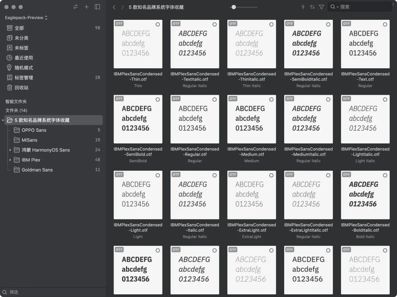Go forward with the right chevron

point(123,7)
